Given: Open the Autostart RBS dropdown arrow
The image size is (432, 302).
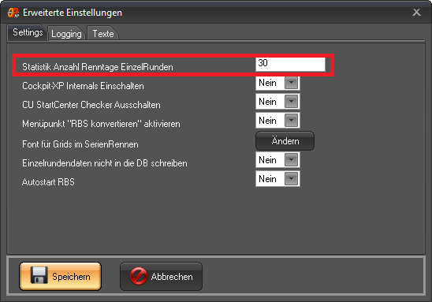Looking at the screenshot, I should click(x=291, y=179).
